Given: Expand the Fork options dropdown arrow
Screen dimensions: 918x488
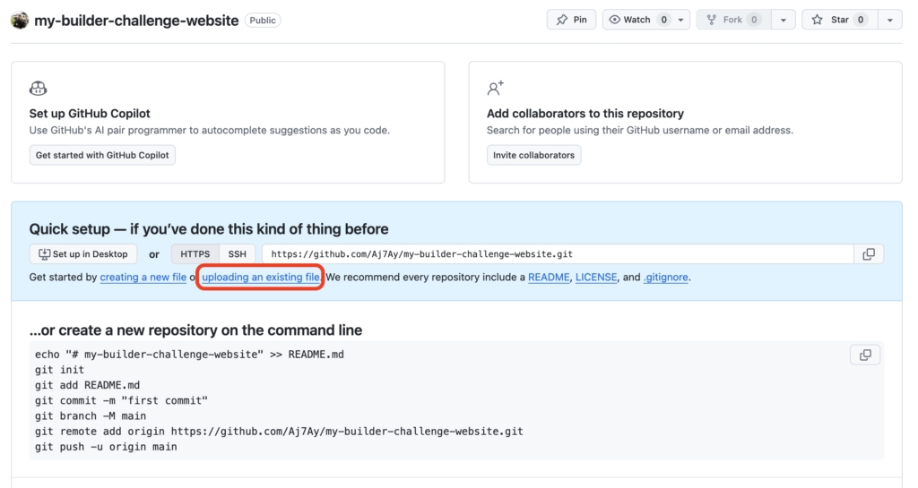Looking at the screenshot, I should point(784,20).
